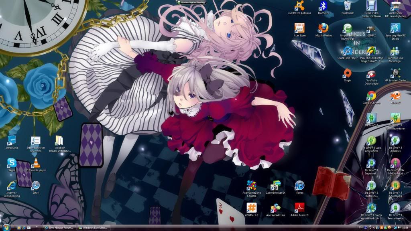This screenshot has height=231, width=411.
Task: Launch Adobe Reader 9 shortcut
Action: point(299,210)
